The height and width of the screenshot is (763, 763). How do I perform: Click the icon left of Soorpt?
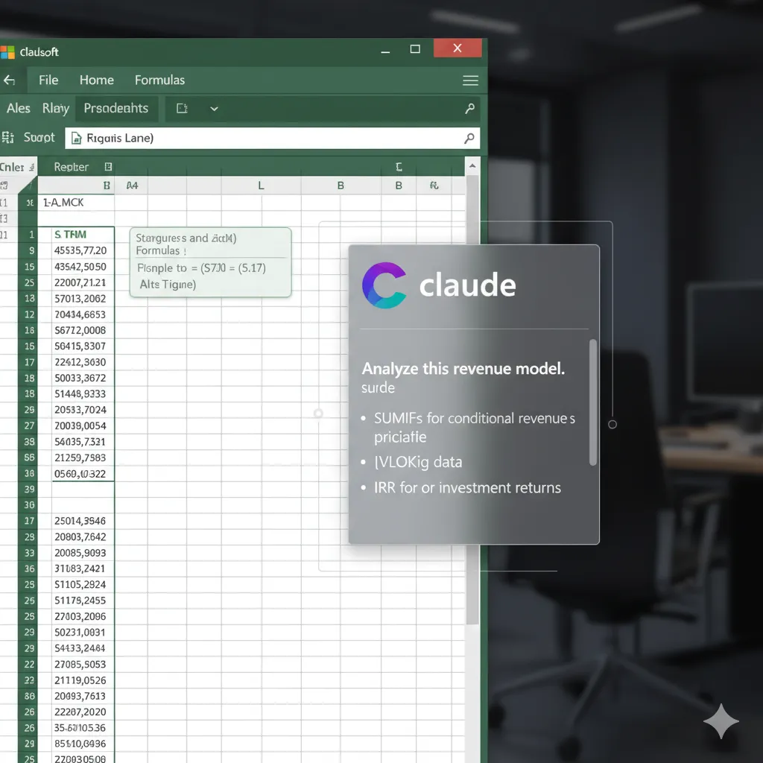pyautogui.click(x=8, y=137)
